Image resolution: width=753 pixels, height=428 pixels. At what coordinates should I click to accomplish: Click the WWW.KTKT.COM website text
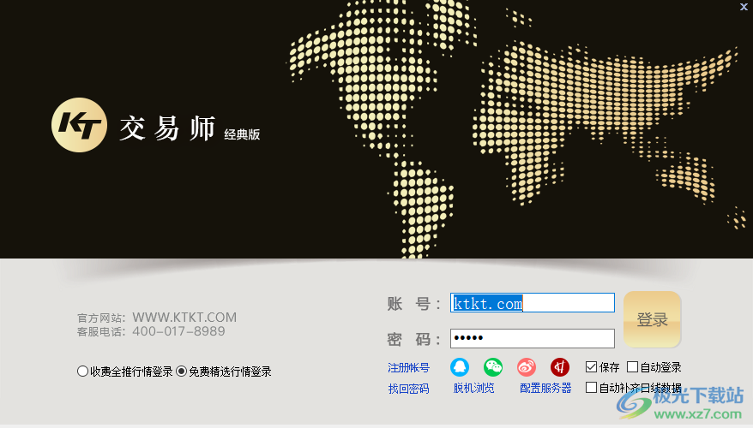point(184,318)
